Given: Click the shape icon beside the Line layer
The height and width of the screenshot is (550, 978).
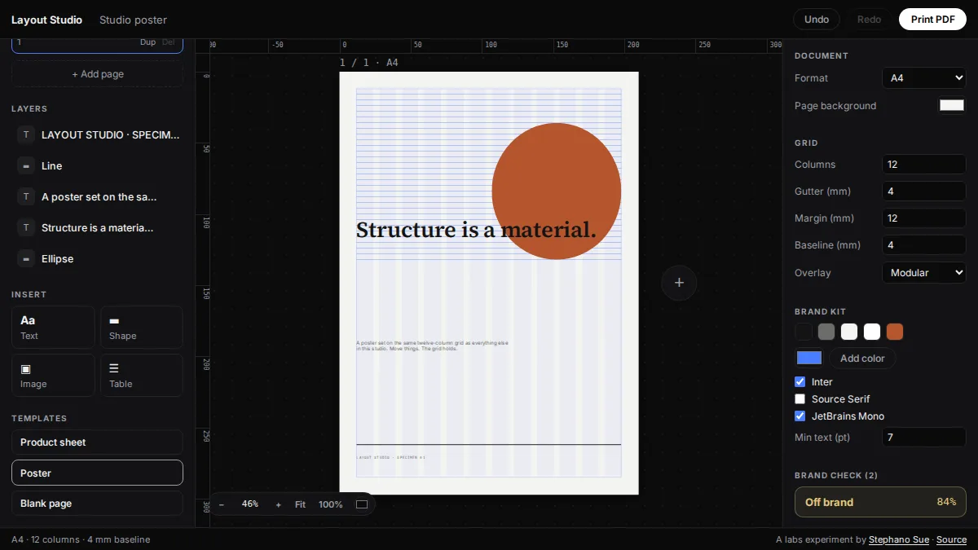Looking at the screenshot, I should pyautogui.click(x=26, y=165).
